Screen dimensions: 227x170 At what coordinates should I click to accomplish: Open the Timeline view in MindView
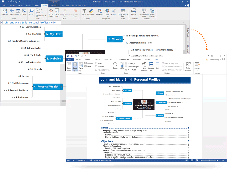tap(12, 12)
